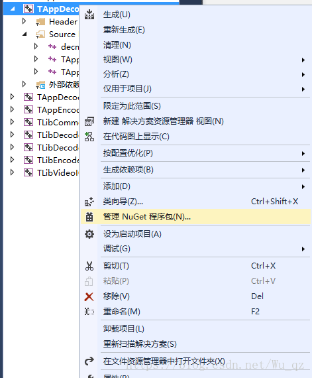
Task: Choose 剪切(T) menu entry
Action: coord(195,266)
